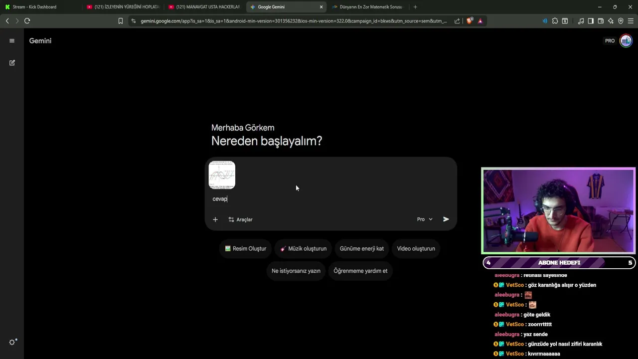638x359 pixels.
Task: Open the Brave Wallet icon
Action: [601, 21]
